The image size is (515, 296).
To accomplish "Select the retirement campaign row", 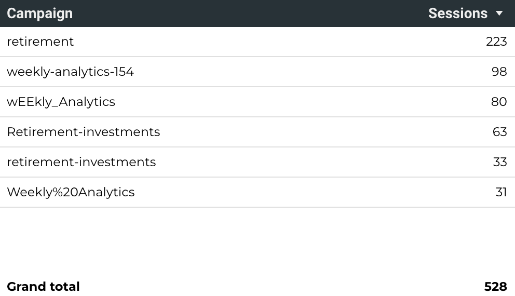I will 257,42.
